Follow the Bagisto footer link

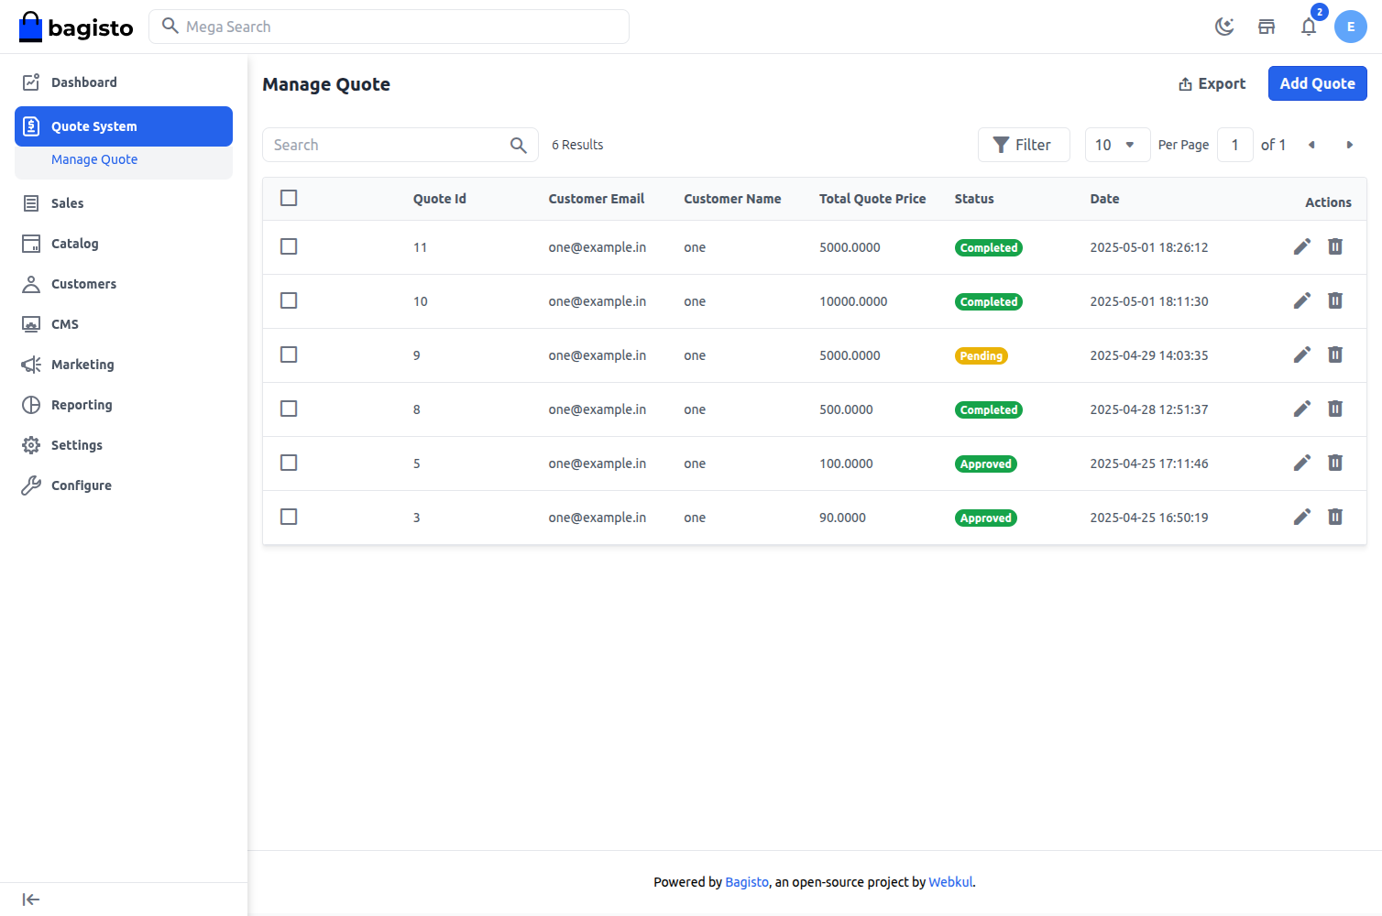pyautogui.click(x=747, y=882)
